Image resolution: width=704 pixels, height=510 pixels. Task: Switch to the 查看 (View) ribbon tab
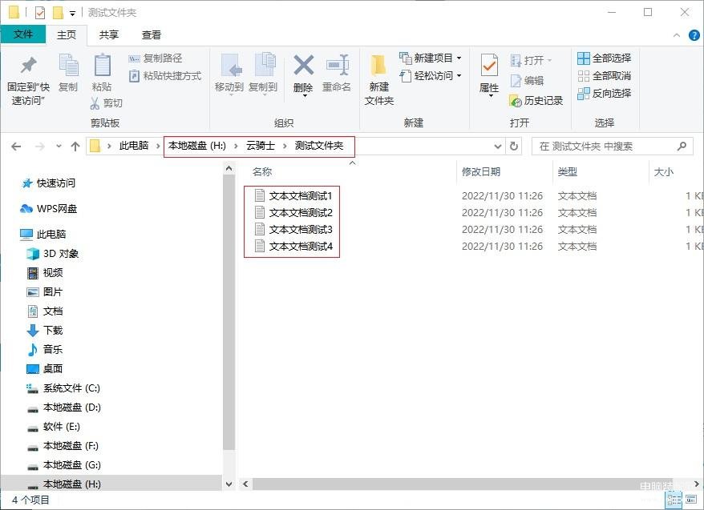(152, 34)
